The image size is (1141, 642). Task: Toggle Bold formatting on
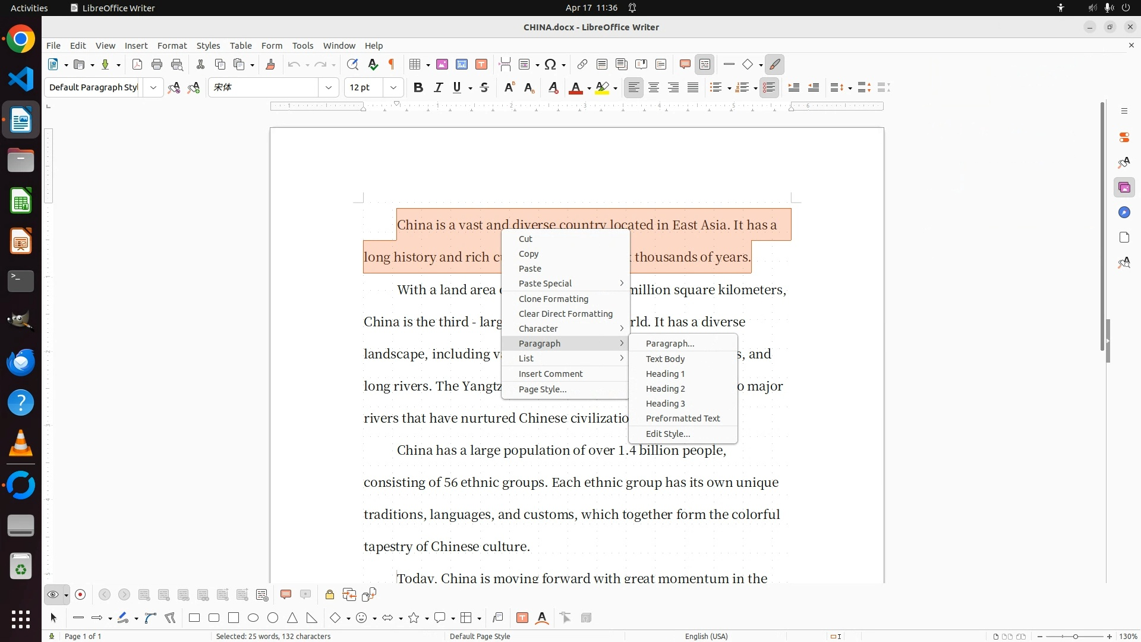(x=418, y=88)
